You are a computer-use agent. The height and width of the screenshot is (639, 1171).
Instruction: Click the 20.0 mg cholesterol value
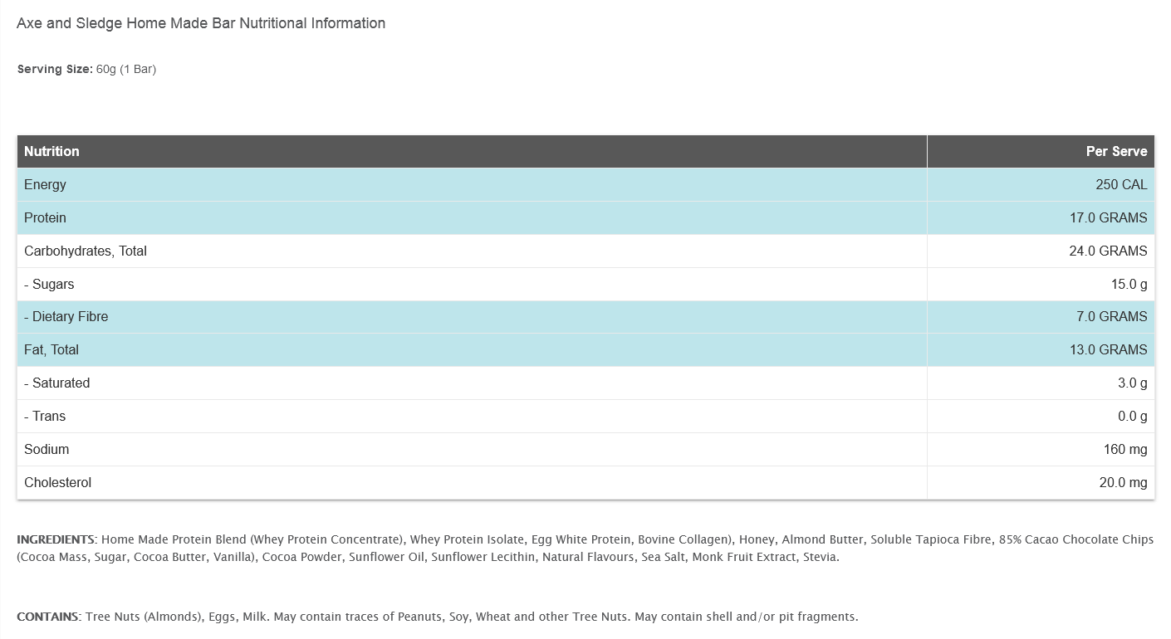[x=1123, y=482]
